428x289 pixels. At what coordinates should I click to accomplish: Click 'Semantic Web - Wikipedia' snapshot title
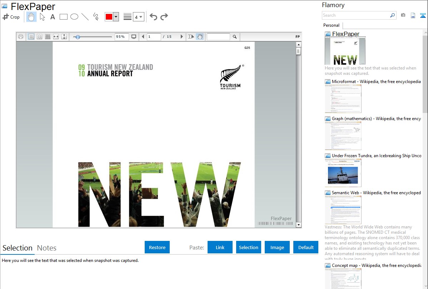click(376, 192)
